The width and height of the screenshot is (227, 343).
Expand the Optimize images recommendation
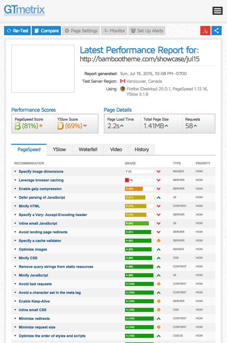(x=33, y=249)
